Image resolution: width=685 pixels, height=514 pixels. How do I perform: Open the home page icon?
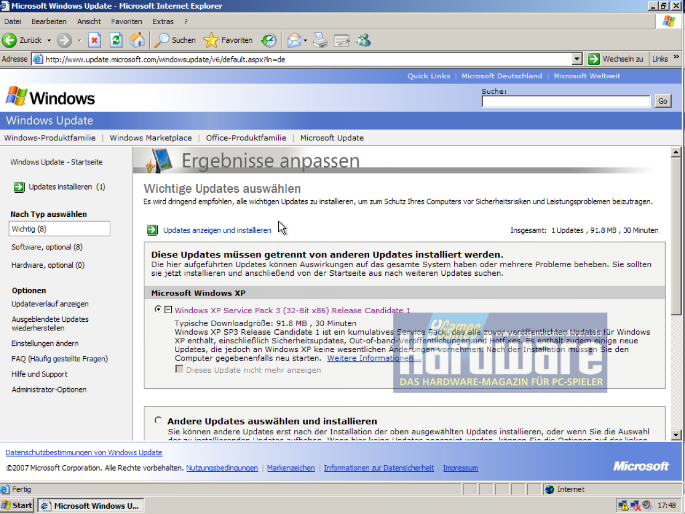pyautogui.click(x=137, y=40)
